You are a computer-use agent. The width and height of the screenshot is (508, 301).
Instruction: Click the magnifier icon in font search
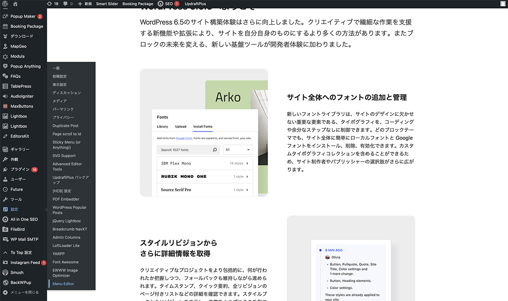pos(215,150)
